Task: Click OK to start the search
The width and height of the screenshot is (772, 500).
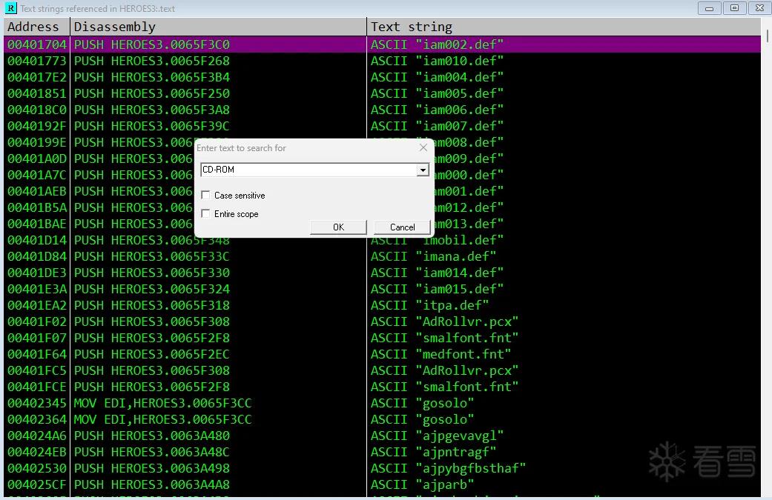Action: click(x=338, y=227)
